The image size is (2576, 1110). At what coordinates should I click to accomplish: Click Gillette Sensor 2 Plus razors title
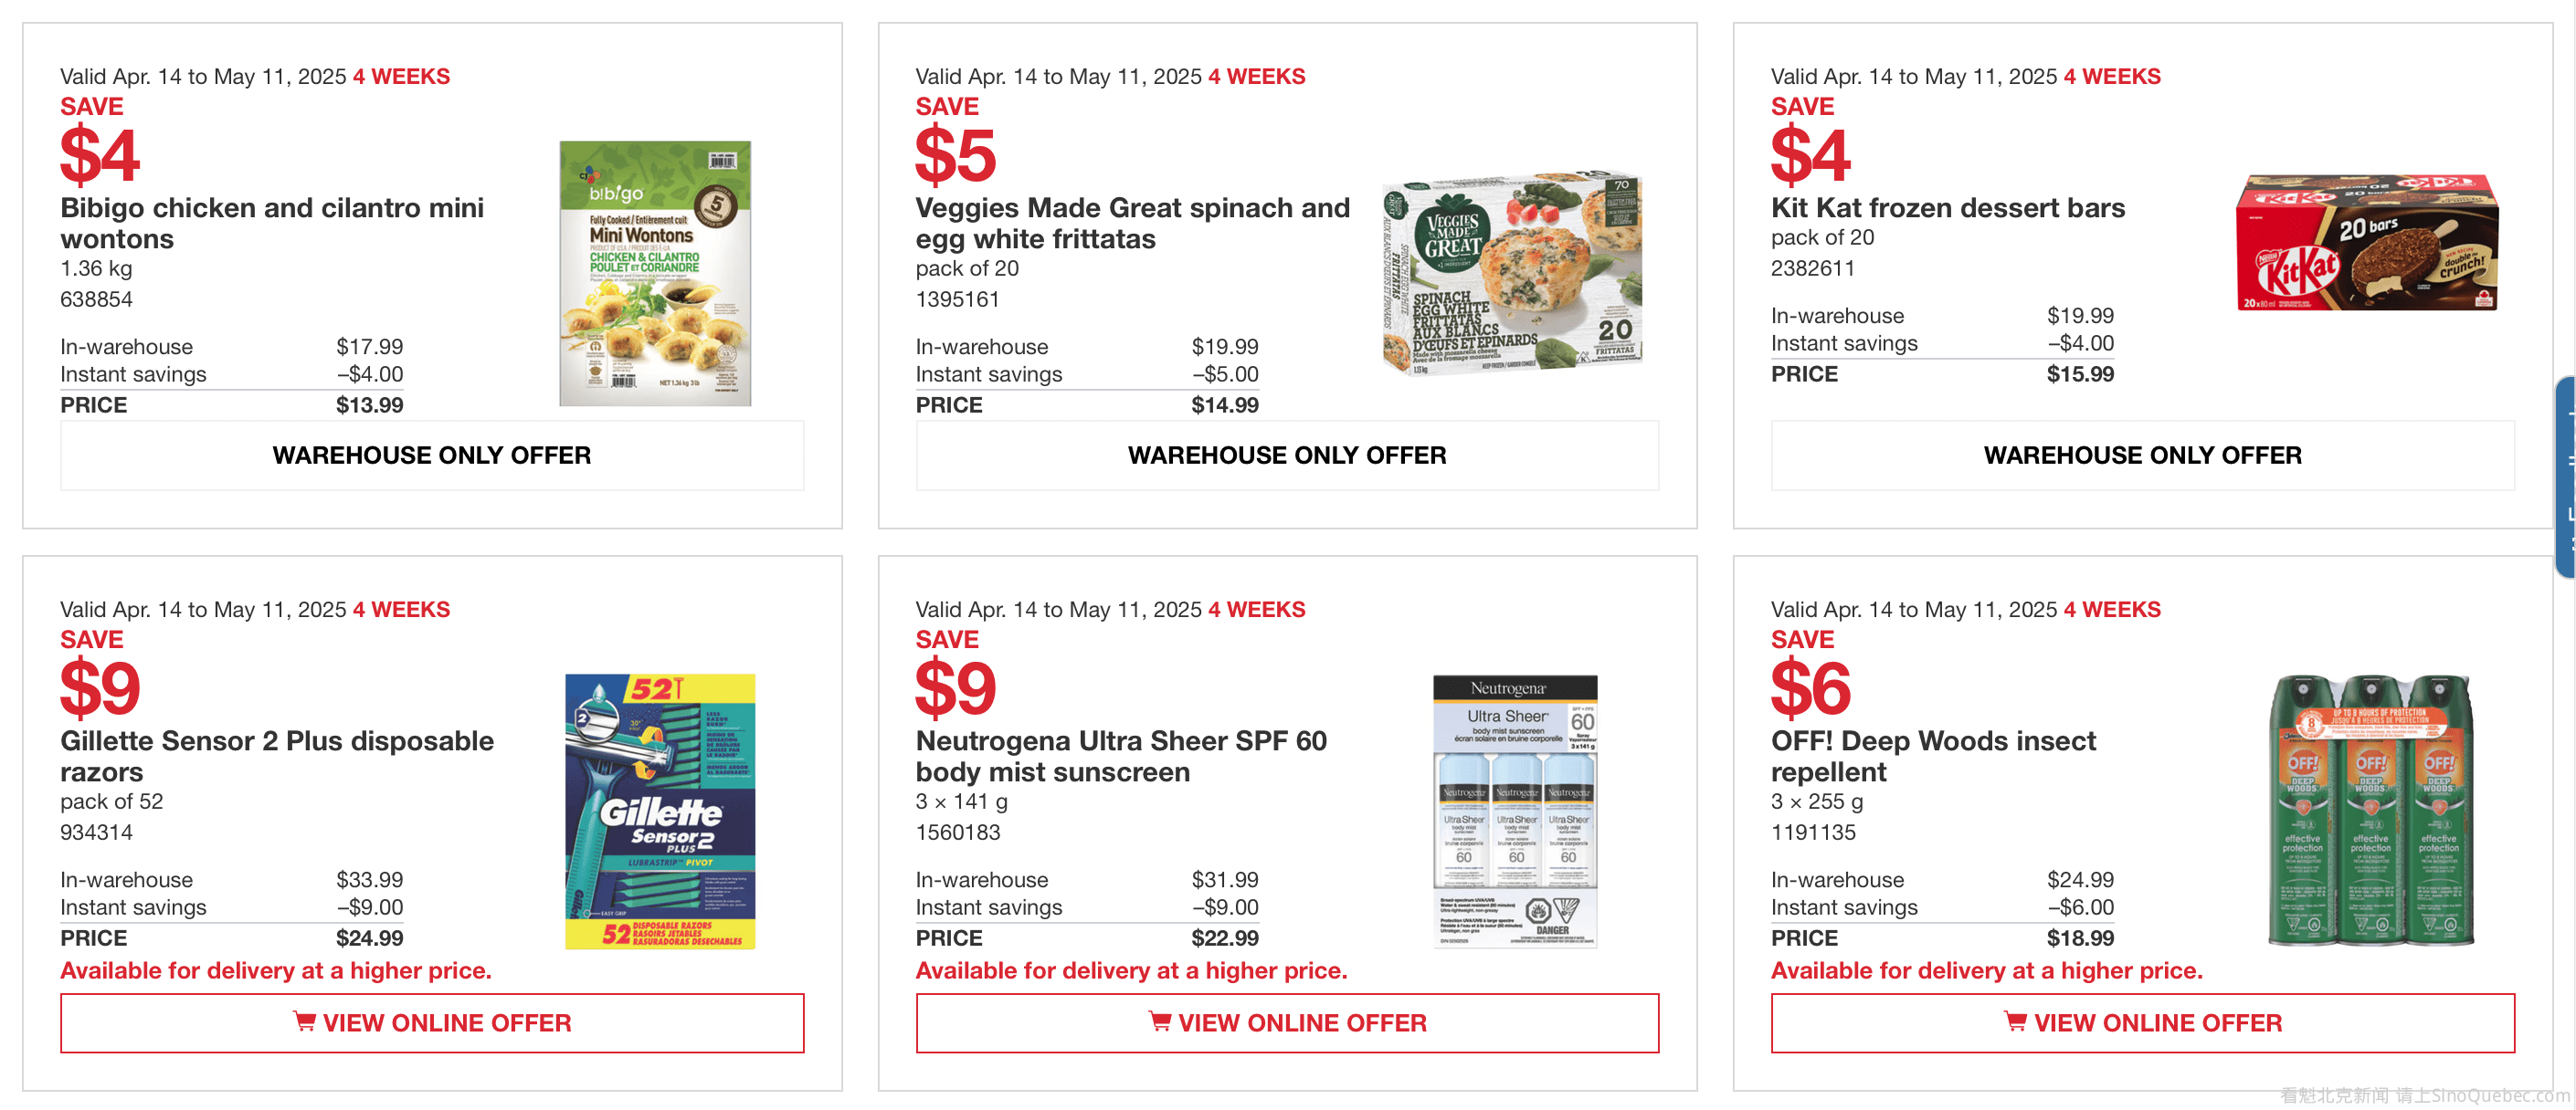click(277, 755)
